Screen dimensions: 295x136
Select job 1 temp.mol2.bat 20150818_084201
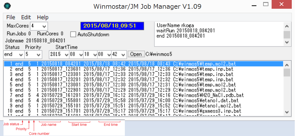click(144, 64)
